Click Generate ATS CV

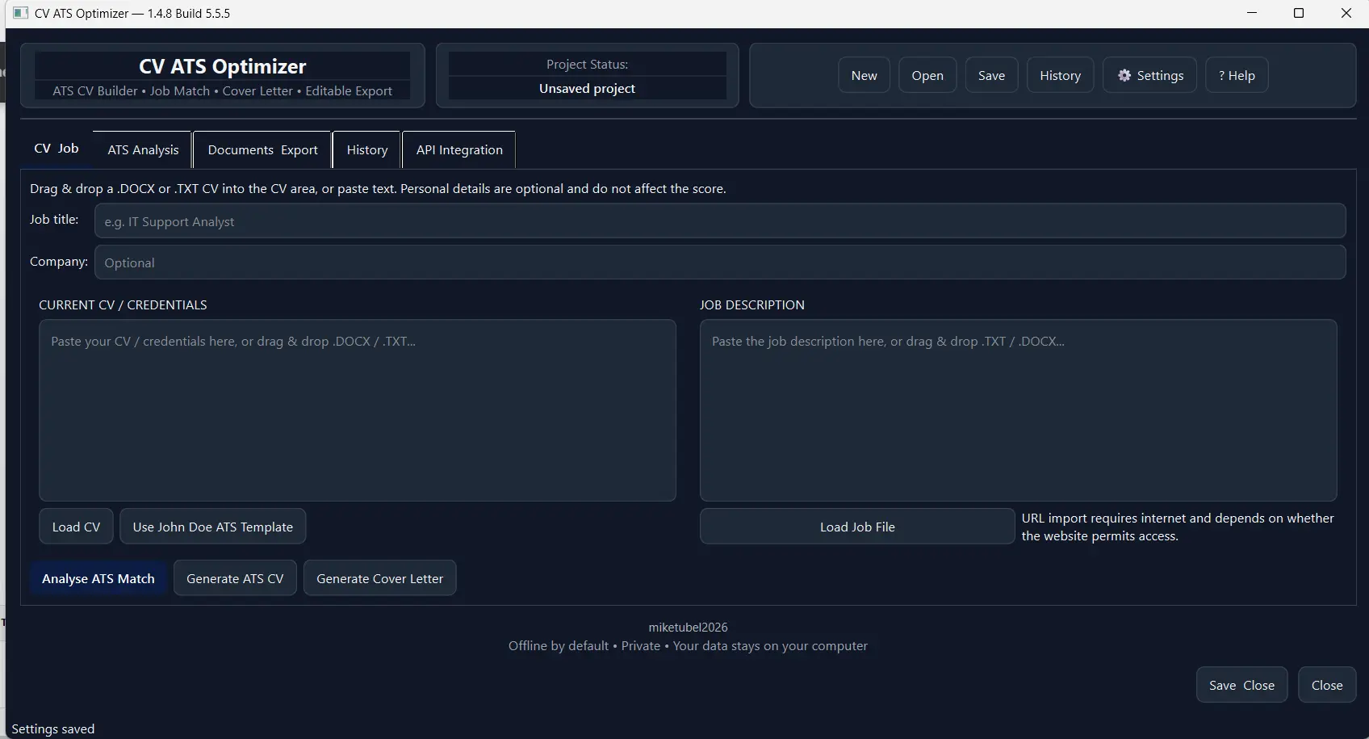click(235, 578)
